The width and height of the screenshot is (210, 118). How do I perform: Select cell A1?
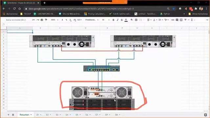(x=20, y=31)
